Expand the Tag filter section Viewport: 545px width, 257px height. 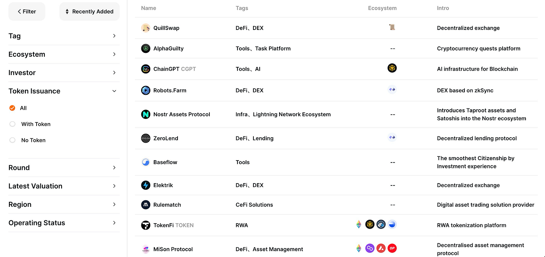pos(64,36)
